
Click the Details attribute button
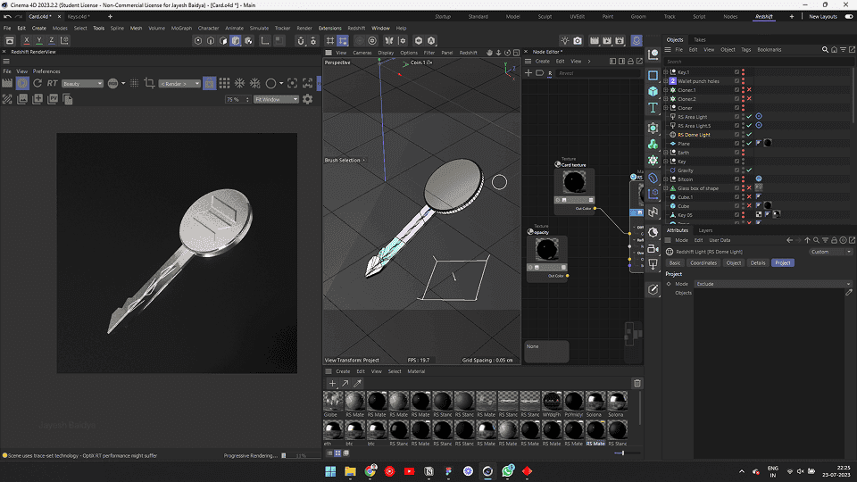tap(757, 262)
